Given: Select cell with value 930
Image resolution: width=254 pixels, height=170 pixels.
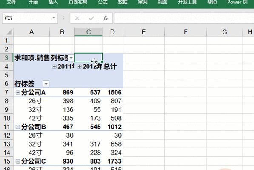Looking at the screenshot, I should coord(62,161).
